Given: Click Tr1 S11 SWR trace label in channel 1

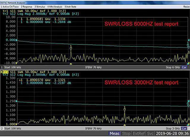Looking at the screenshot, I should pos(34,11).
